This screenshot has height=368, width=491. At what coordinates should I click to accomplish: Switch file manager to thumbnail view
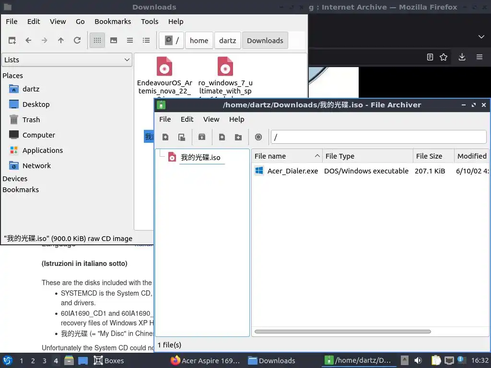coord(114,40)
